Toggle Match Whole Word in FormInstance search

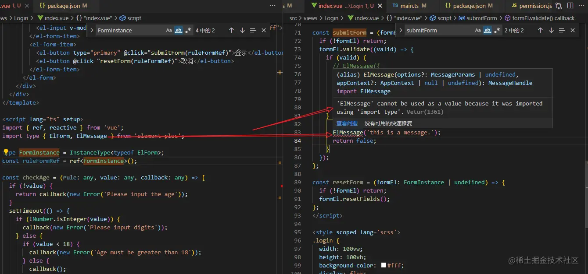click(x=179, y=31)
